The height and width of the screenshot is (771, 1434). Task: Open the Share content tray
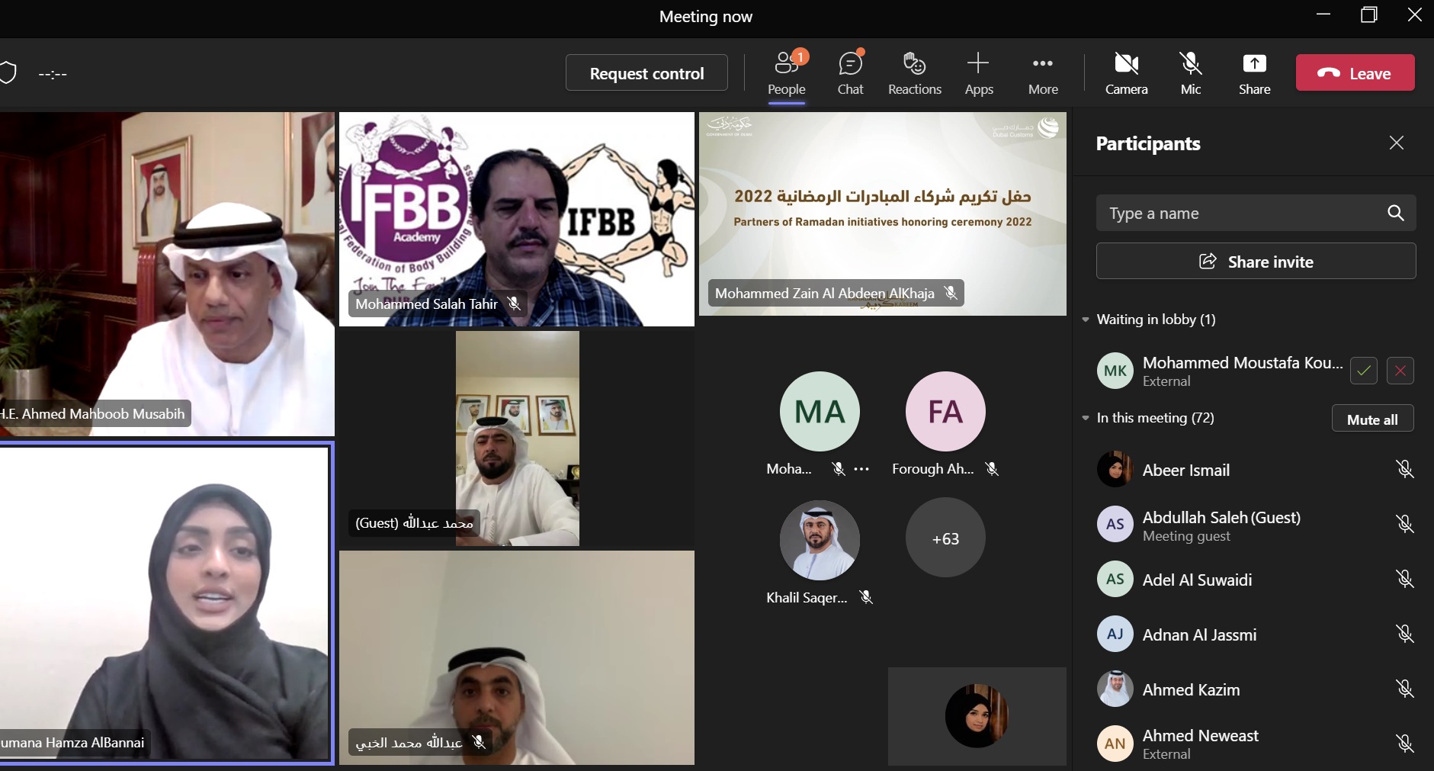point(1254,73)
